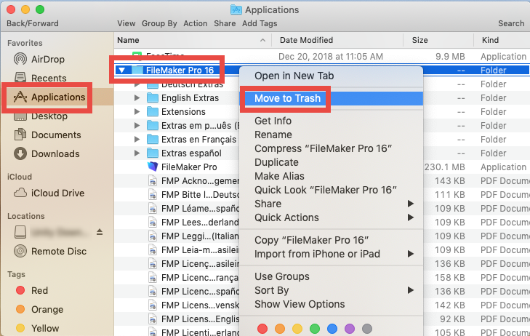The width and height of the screenshot is (530, 336).
Task: Select the Extensions folder icon
Action: [153, 112]
